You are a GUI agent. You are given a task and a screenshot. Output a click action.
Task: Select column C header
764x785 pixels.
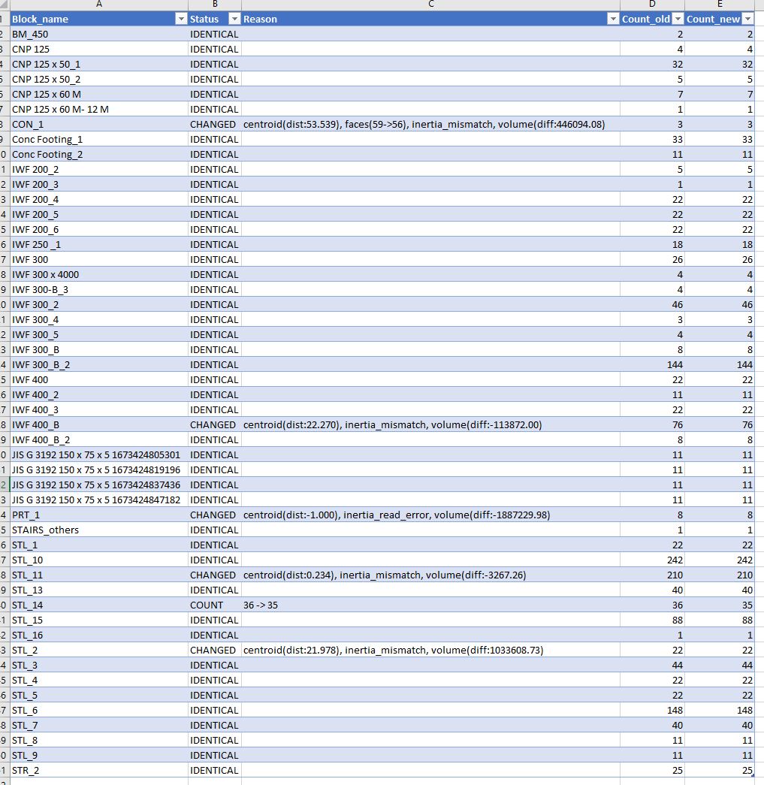[430, 5]
